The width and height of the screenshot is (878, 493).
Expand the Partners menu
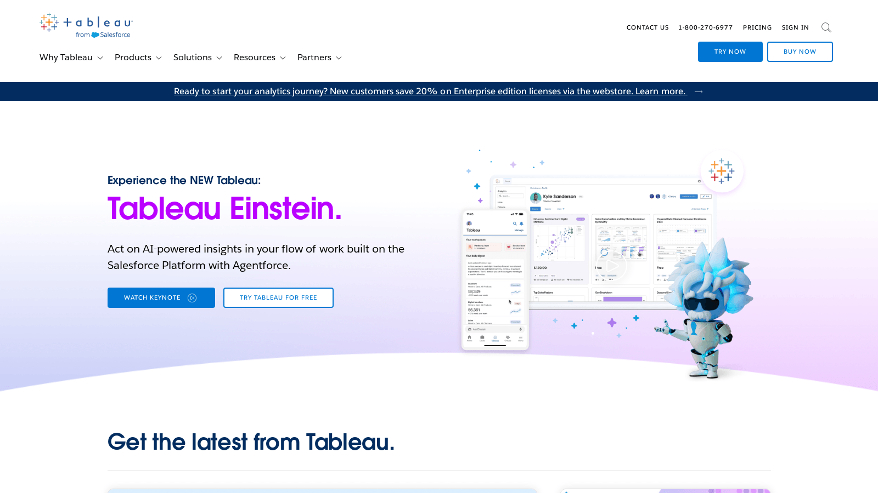coord(319,58)
